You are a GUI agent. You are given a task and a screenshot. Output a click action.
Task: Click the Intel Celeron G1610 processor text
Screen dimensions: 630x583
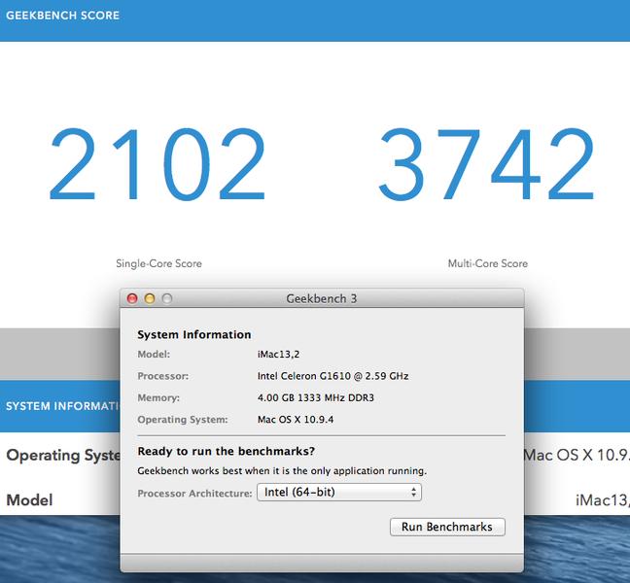332,376
